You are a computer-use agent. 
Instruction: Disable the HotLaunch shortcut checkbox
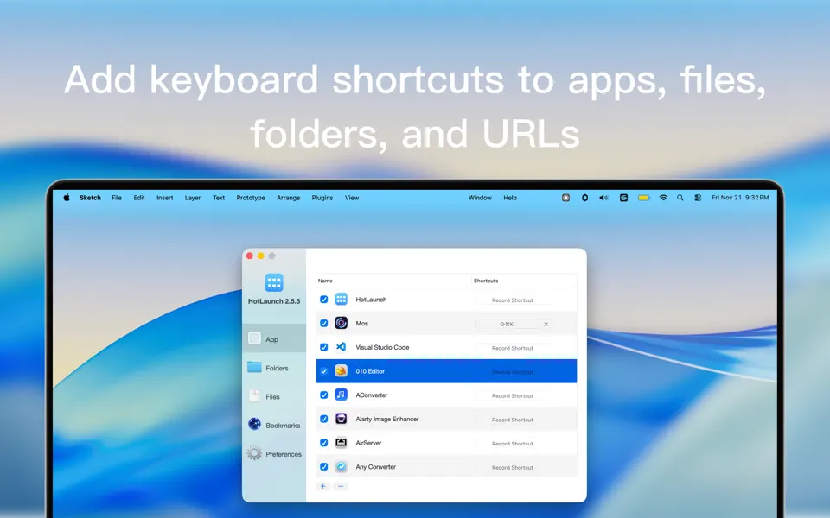(323, 300)
